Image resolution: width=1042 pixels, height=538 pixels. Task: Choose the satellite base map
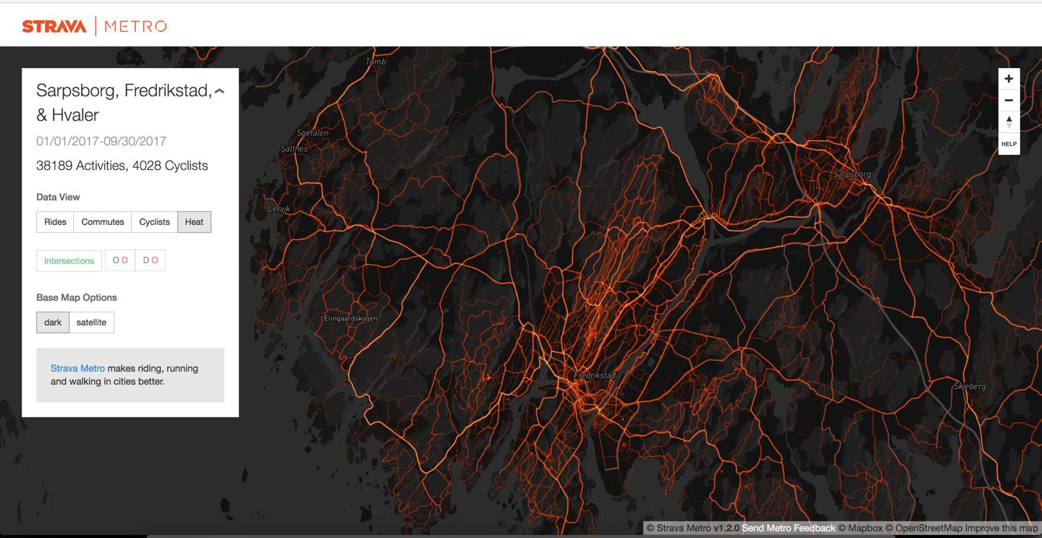tap(91, 323)
